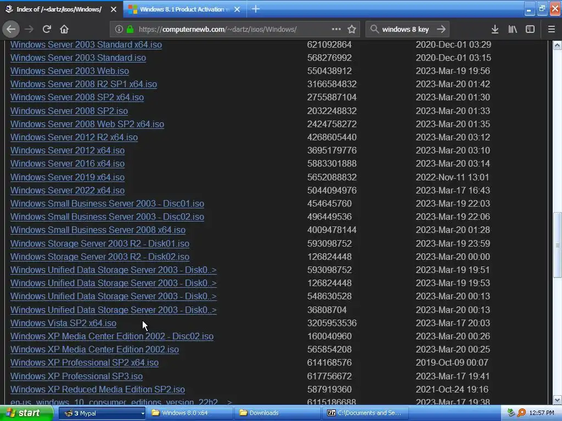Click Windows Server 2022 x64.iso
This screenshot has width=562, height=421.
[68, 190]
